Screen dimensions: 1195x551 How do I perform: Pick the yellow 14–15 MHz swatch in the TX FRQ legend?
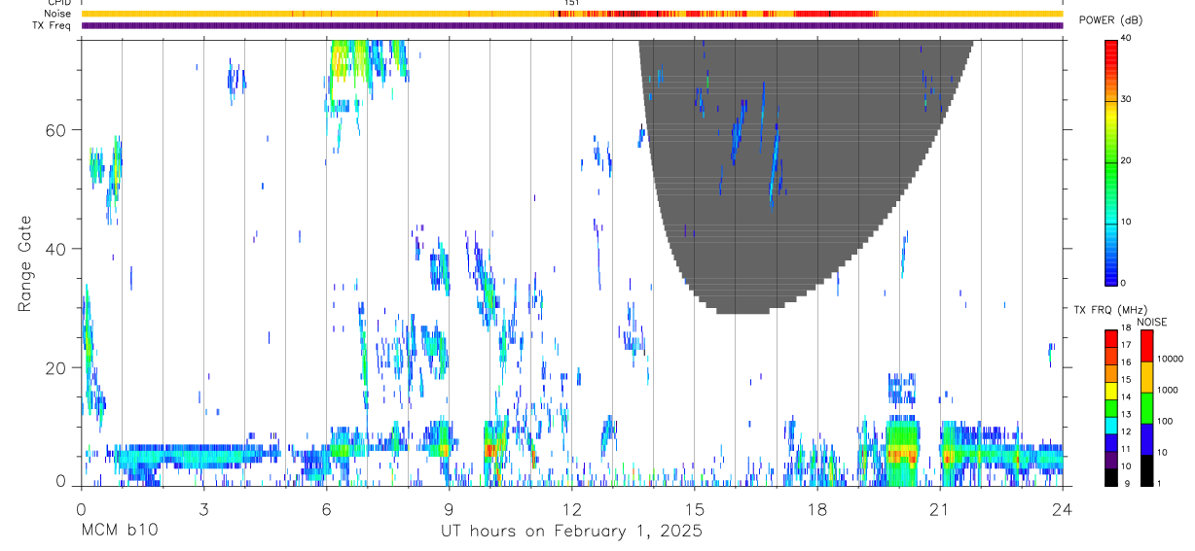pyautogui.click(x=1111, y=391)
